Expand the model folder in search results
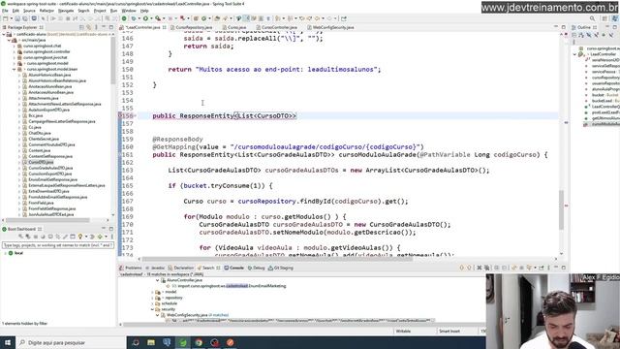Image resolution: width=620 pixels, height=349 pixels. coord(153,292)
